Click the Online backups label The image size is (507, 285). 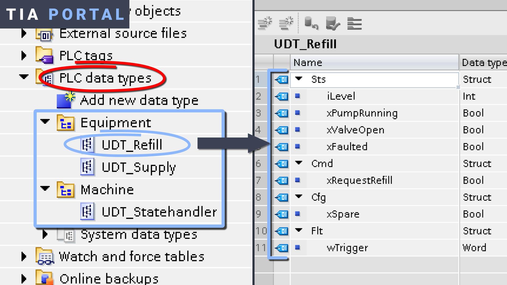pos(109,279)
